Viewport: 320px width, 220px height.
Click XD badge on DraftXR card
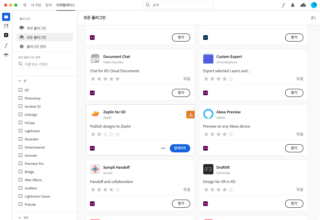(x=206, y=204)
